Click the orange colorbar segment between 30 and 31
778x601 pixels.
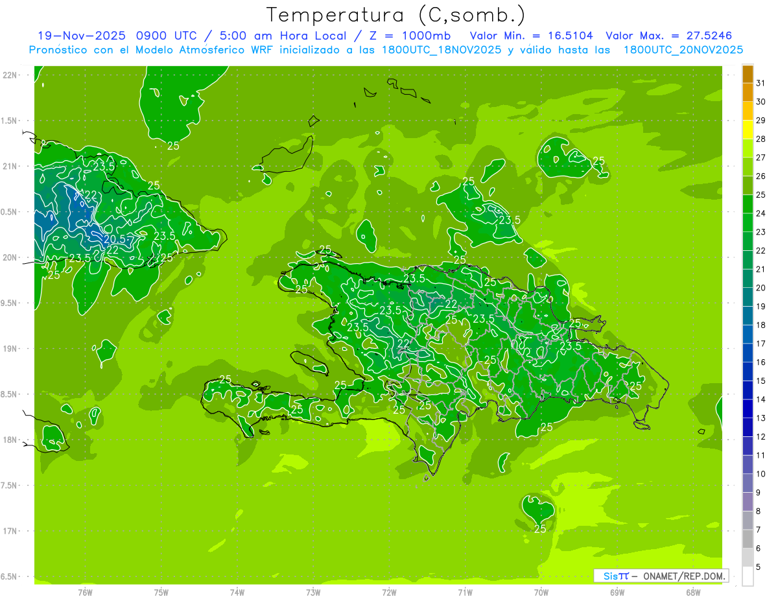point(748,93)
